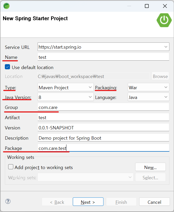Enable Add project to working sets
The width and height of the screenshot is (174, 212).
11,167
